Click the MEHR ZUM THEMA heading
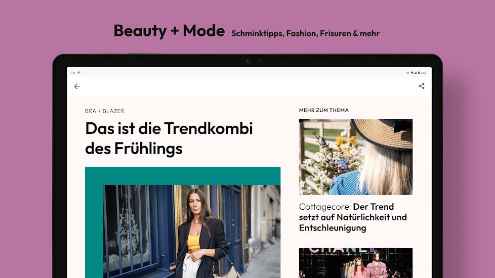Image resolution: width=495 pixels, height=278 pixels. pyautogui.click(x=323, y=110)
